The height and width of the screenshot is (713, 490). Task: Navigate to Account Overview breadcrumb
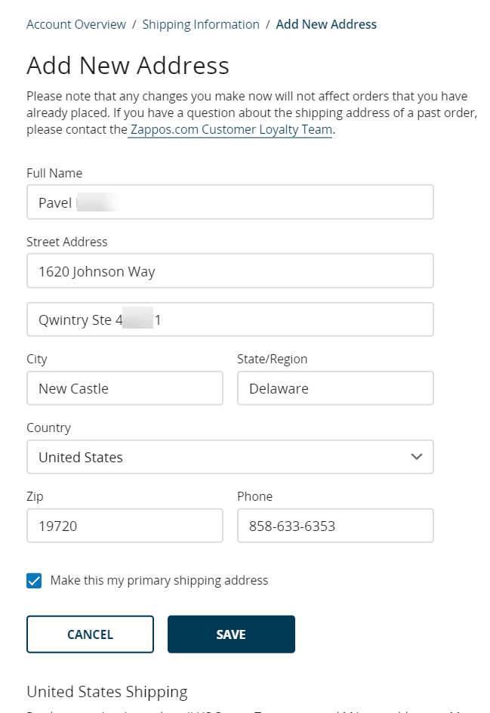click(76, 24)
